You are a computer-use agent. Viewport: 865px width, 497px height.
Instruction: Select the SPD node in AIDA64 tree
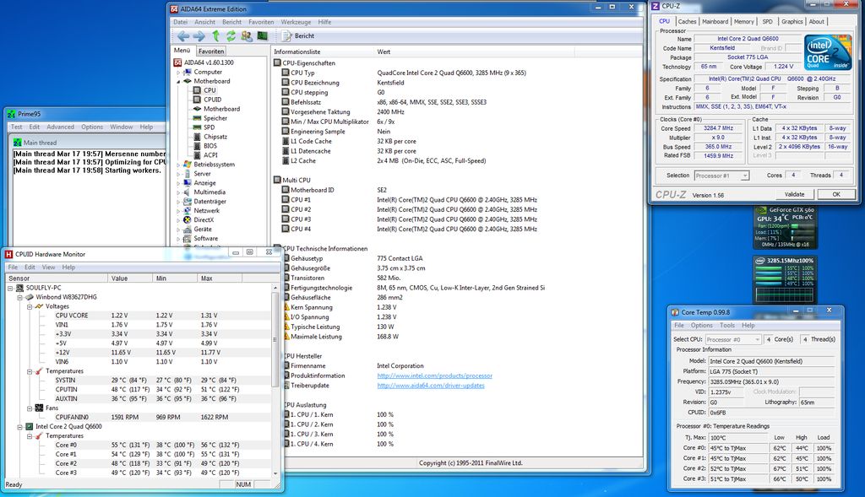click(x=209, y=127)
